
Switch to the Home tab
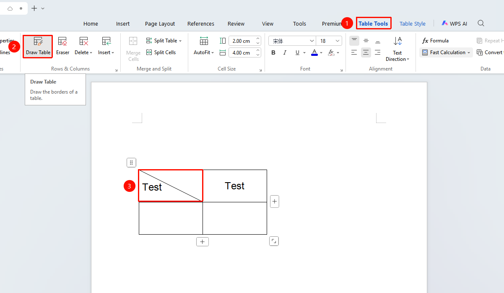point(91,24)
